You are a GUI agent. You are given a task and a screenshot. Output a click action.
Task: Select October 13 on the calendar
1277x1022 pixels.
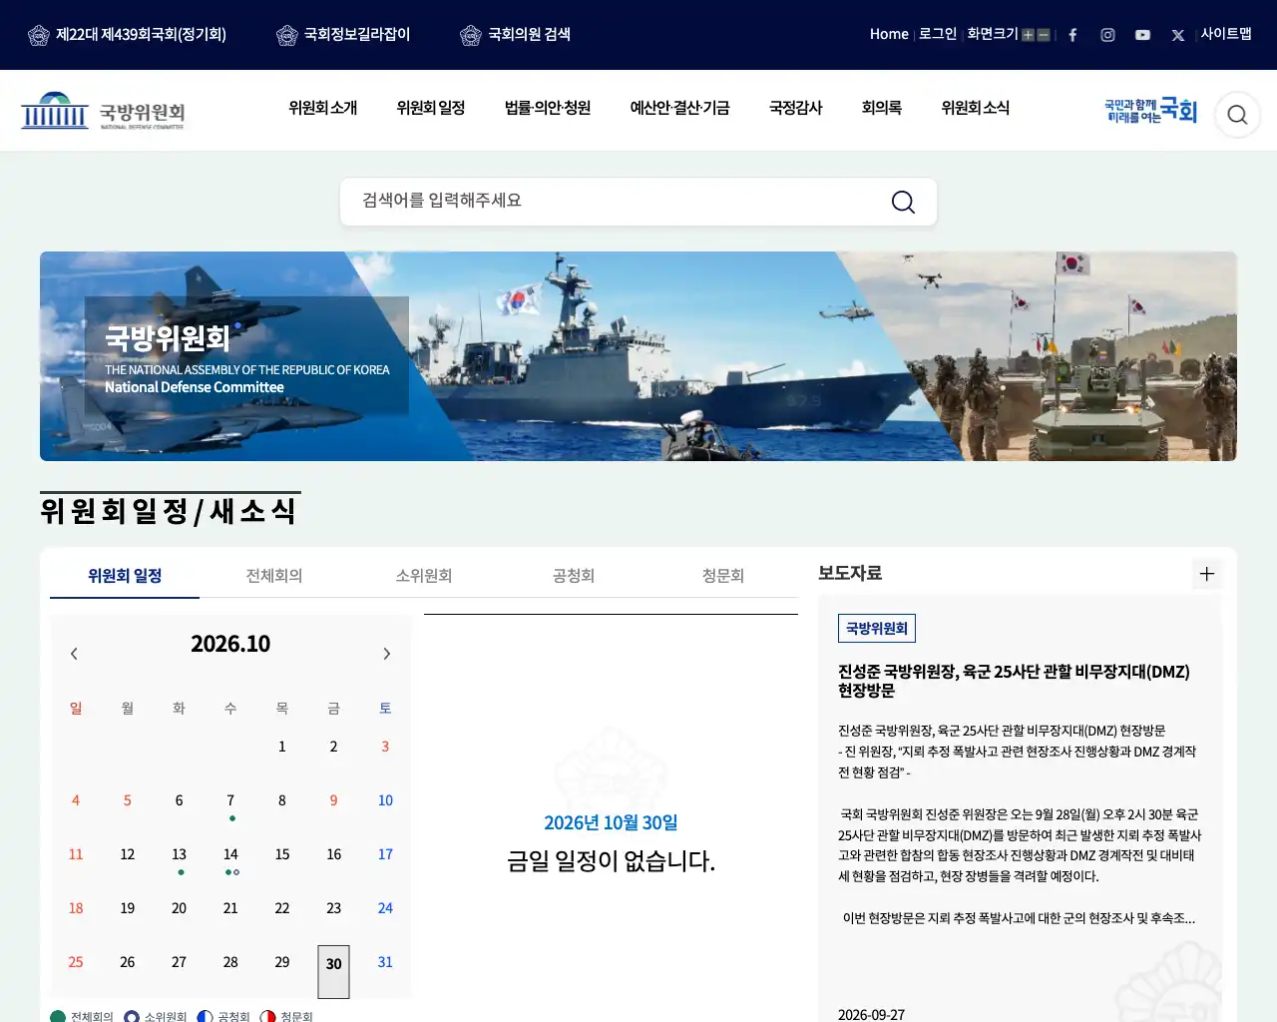[180, 854]
